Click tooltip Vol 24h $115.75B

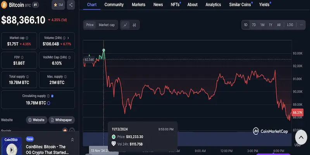tap(136, 144)
